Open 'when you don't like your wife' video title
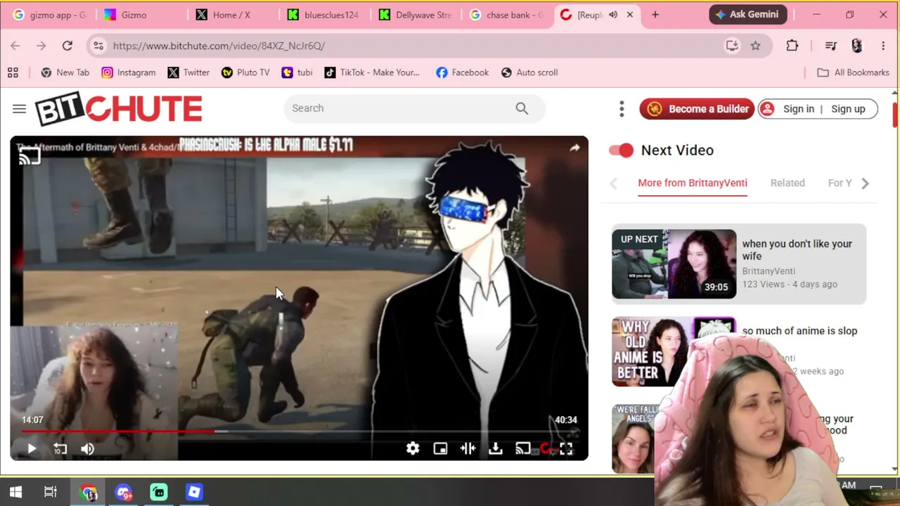This screenshot has width=900, height=506. coord(797,250)
